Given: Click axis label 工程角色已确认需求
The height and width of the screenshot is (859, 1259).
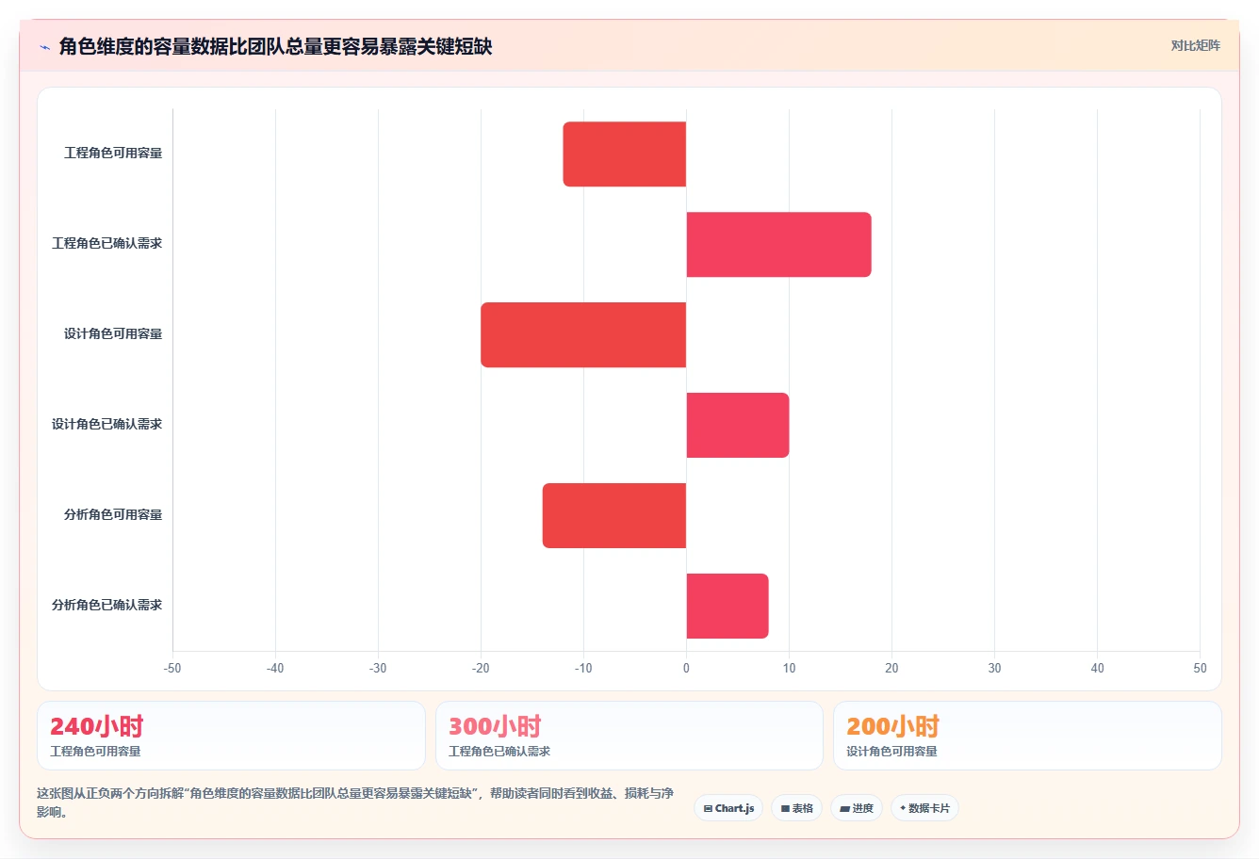Looking at the screenshot, I should coord(106,243).
